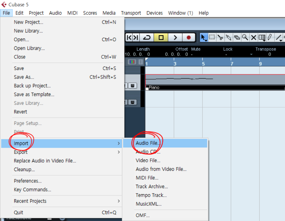Select the Line tool

pos(279,38)
